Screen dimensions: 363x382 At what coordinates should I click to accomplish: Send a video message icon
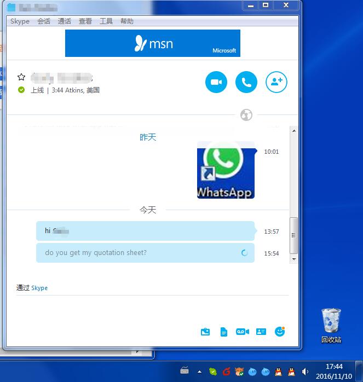coord(243,332)
